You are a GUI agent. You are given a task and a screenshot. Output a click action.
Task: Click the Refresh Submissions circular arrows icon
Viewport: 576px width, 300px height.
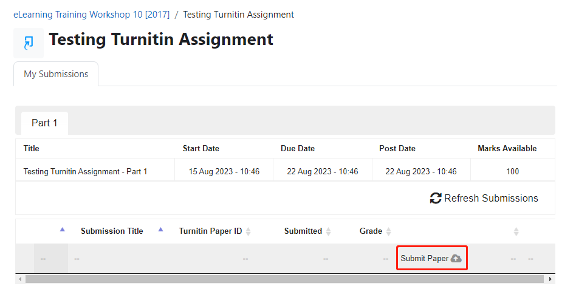(x=436, y=199)
